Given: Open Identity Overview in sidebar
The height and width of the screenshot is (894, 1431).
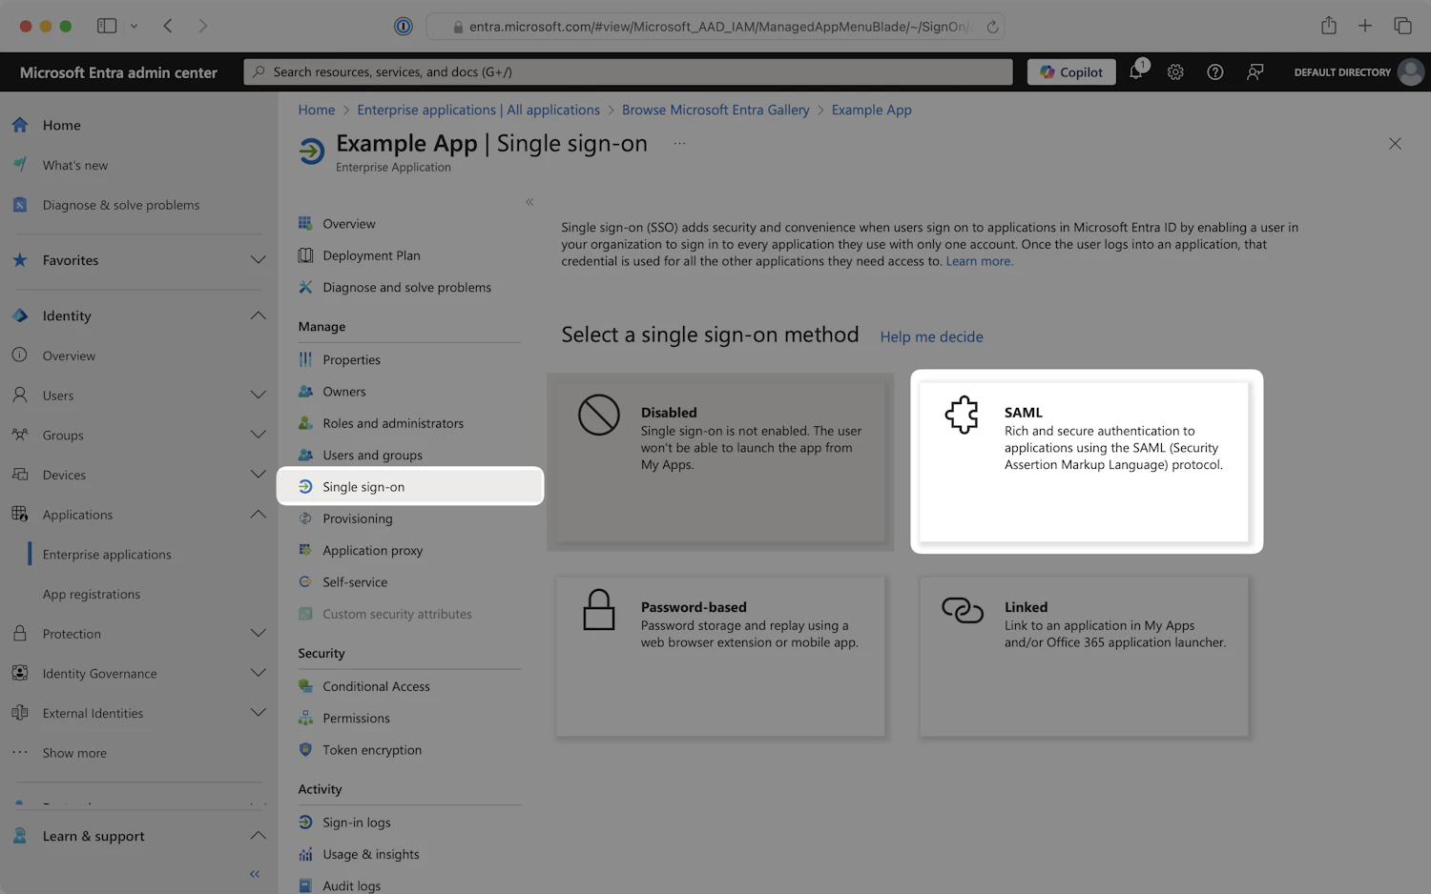Looking at the screenshot, I should point(69,356).
